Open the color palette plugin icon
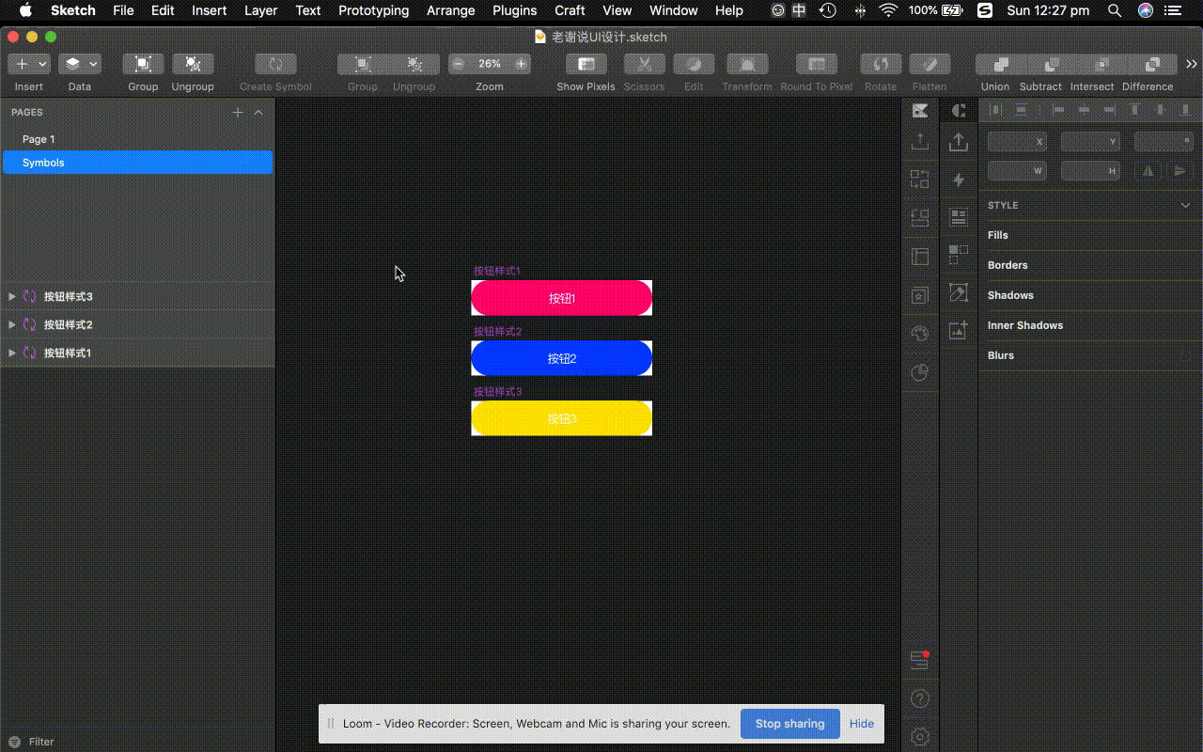The height and width of the screenshot is (752, 1203). [920, 334]
